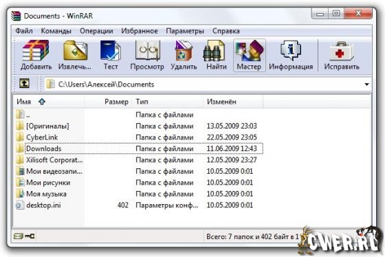Open the Избранное menu

[140, 31]
